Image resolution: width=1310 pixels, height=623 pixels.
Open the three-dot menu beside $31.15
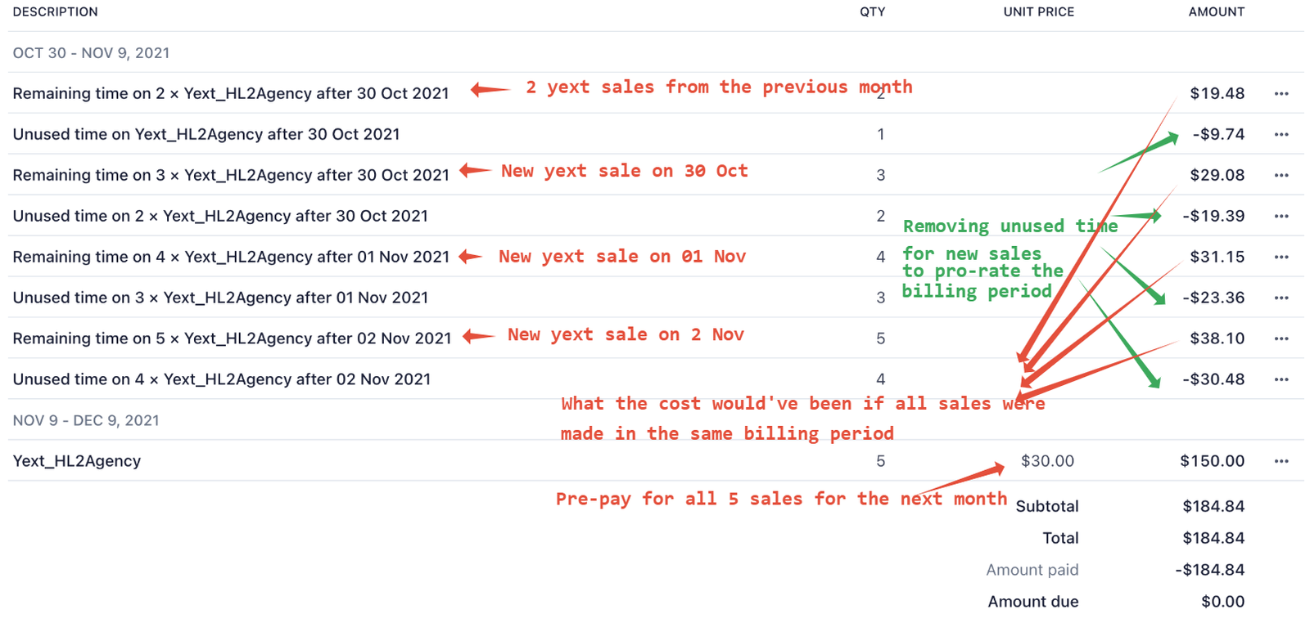pos(1281,258)
